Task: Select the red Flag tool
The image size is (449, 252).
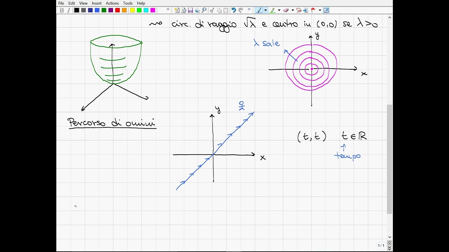Action: pyautogui.click(x=313, y=10)
